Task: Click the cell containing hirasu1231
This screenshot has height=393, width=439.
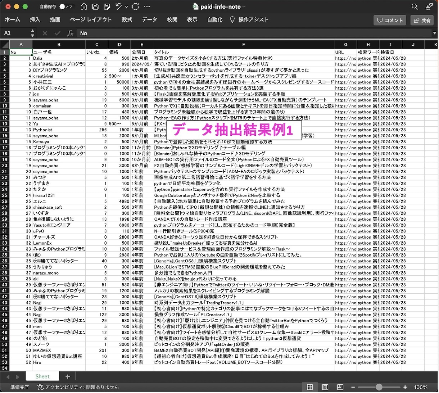Action: point(59,195)
